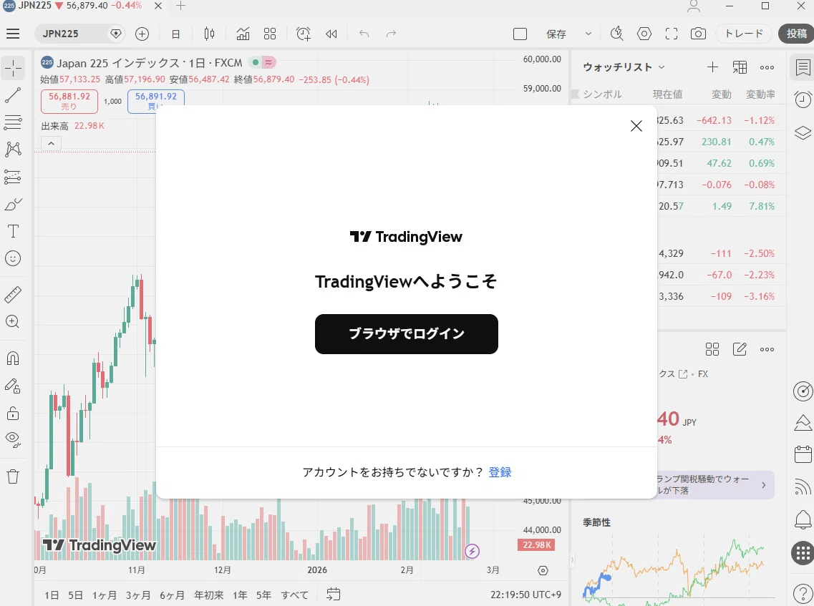Close the TradingView welcome dialog

[636, 125]
